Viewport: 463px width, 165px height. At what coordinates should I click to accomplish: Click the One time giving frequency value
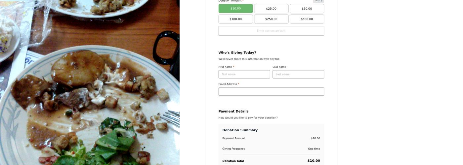[314, 149]
